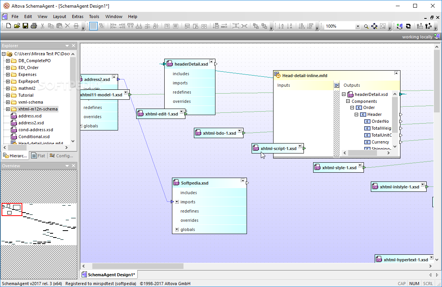Expand the xhtml-bdo-1.xsd design box
This screenshot has width=442, height=287.
click(239, 131)
